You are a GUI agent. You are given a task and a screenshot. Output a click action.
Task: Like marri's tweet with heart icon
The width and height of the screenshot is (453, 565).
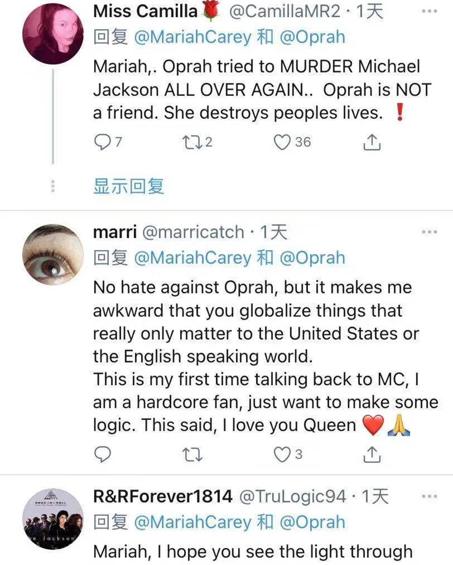click(x=282, y=455)
